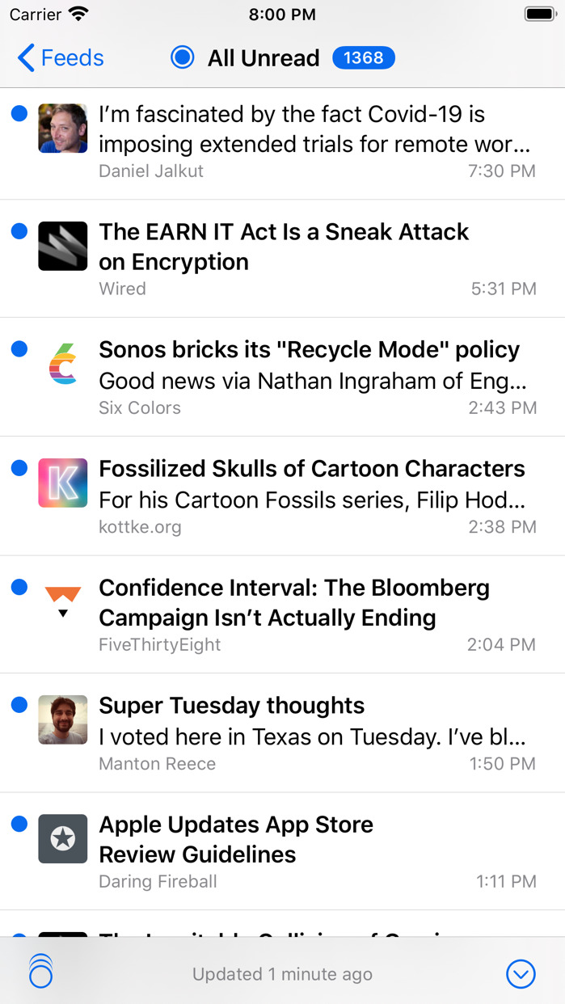This screenshot has width=565, height=1004.
Task: Tap the 1368 unread count badge
Action: 363,57
